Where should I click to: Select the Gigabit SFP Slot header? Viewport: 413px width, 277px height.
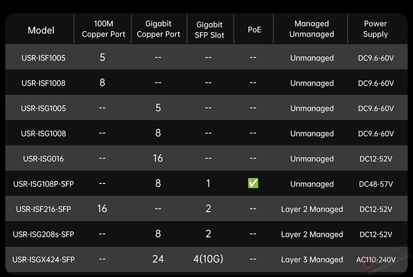pyautogui.click(x=209, y=30)
